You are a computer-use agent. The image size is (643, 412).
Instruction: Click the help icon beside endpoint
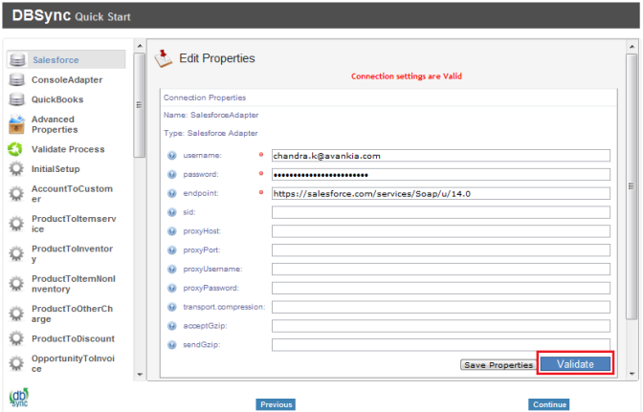pos(172,193)
